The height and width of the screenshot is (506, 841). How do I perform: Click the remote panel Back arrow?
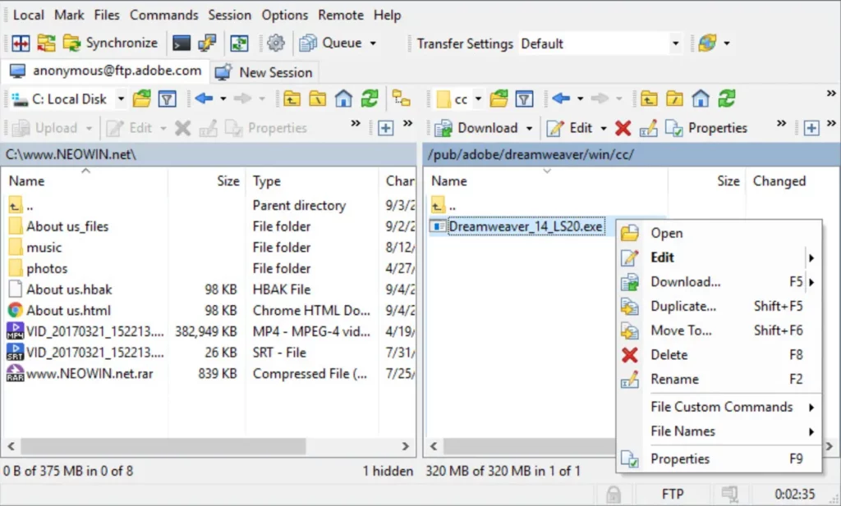tap(561, 98)
